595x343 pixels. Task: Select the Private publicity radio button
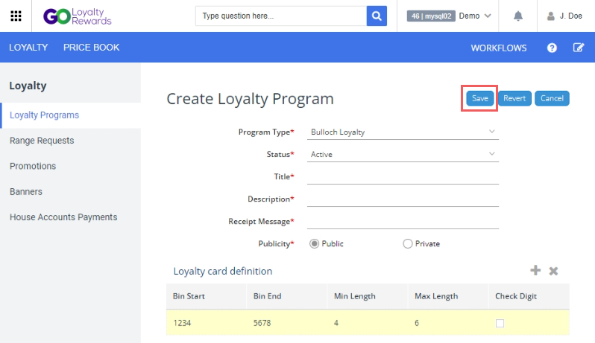[x=408, y=243]
